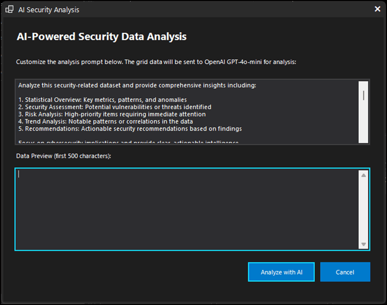Close the AI Security Analysis dialog
Image resolution: width=387 pixels, height=305 pixels.
[377, 9]
